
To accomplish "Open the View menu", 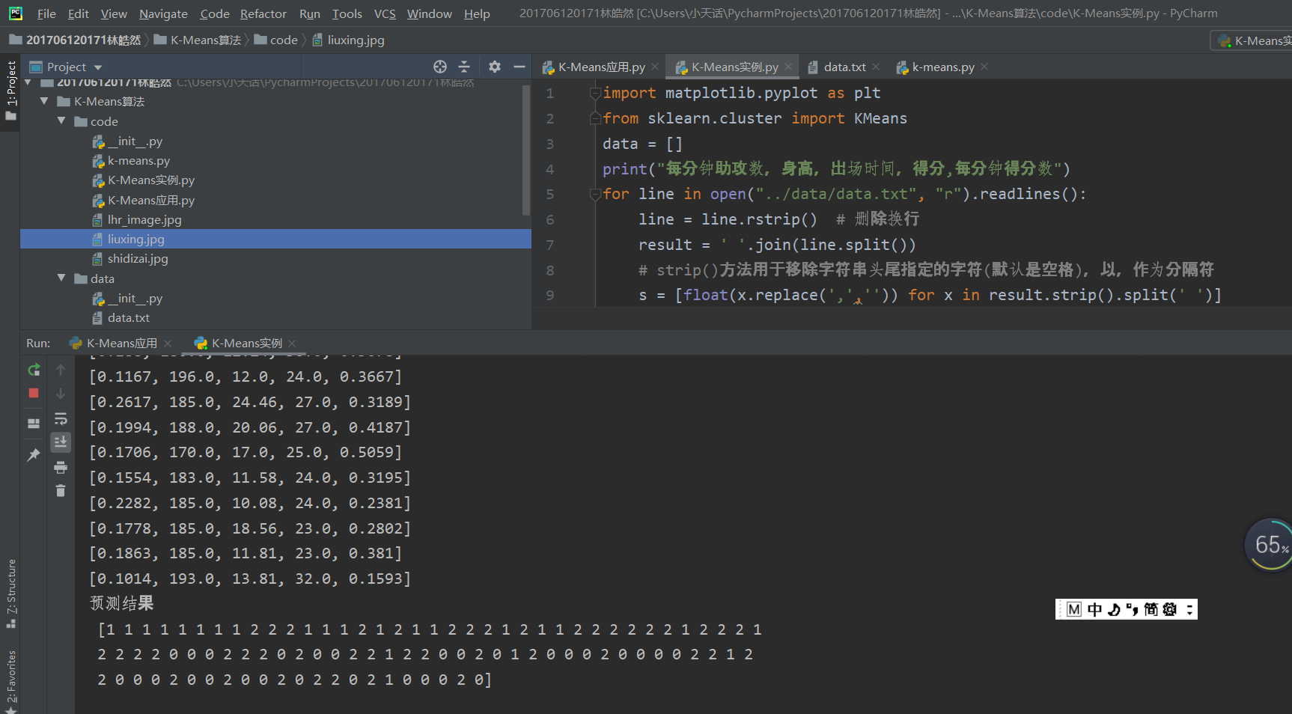I will 114,13.
